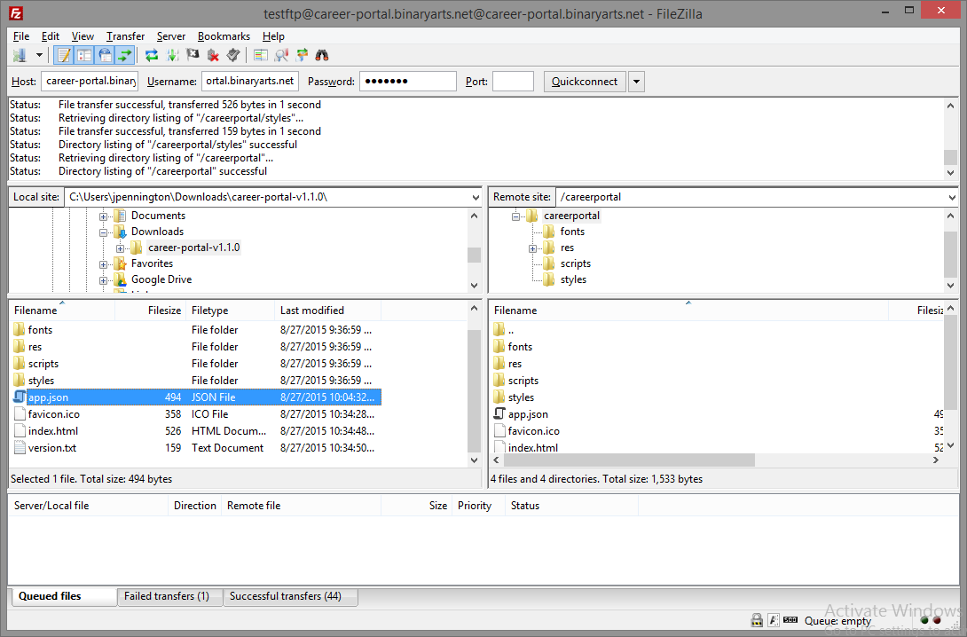Image resolution: width=967 pixels, height=637 pixels.
Task: Open the Site Manager dropdown arrow
Action: click(39, 56)
